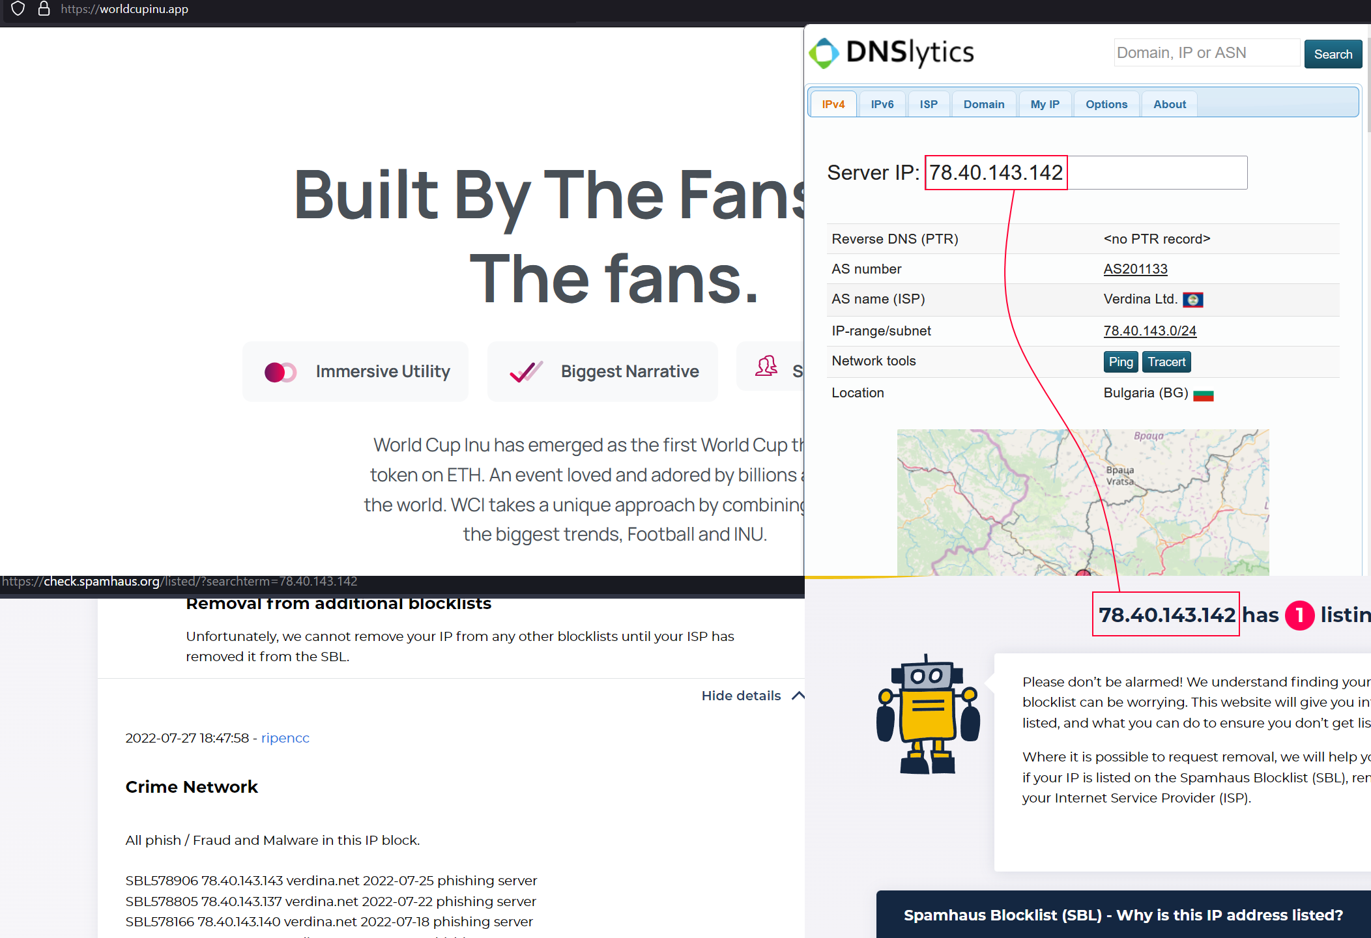1371x938 pixels.
Task: Click the Search button
Action: (1333, 53)
